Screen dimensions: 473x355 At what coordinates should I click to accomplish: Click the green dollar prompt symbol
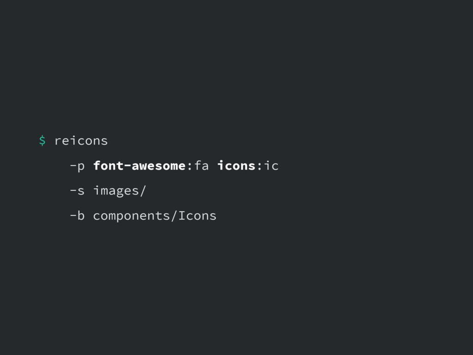(x=42, y=141)
